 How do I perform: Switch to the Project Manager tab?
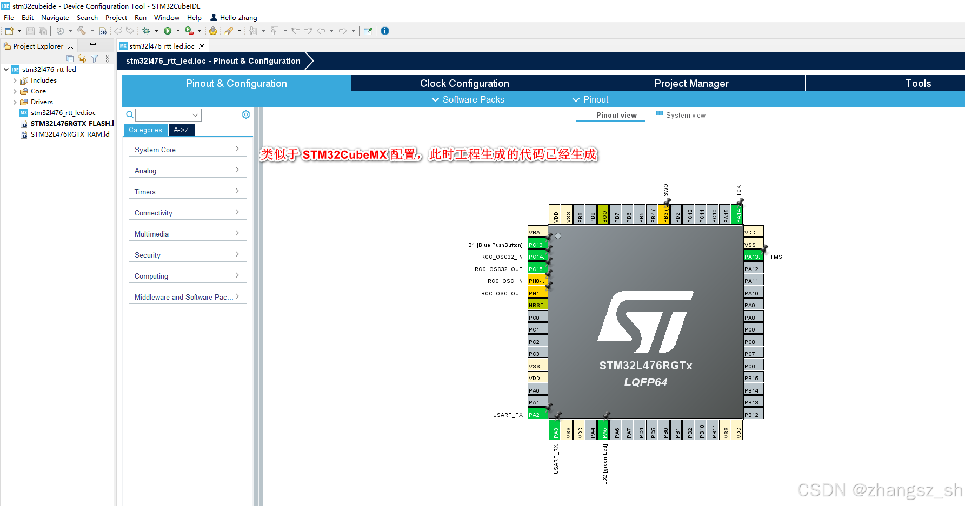(691, 83)
